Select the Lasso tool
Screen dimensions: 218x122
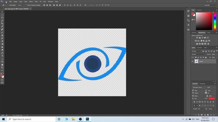pos(2,18)
